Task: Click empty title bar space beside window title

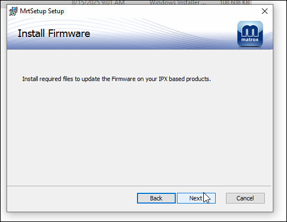Action: tap(160, 11)
